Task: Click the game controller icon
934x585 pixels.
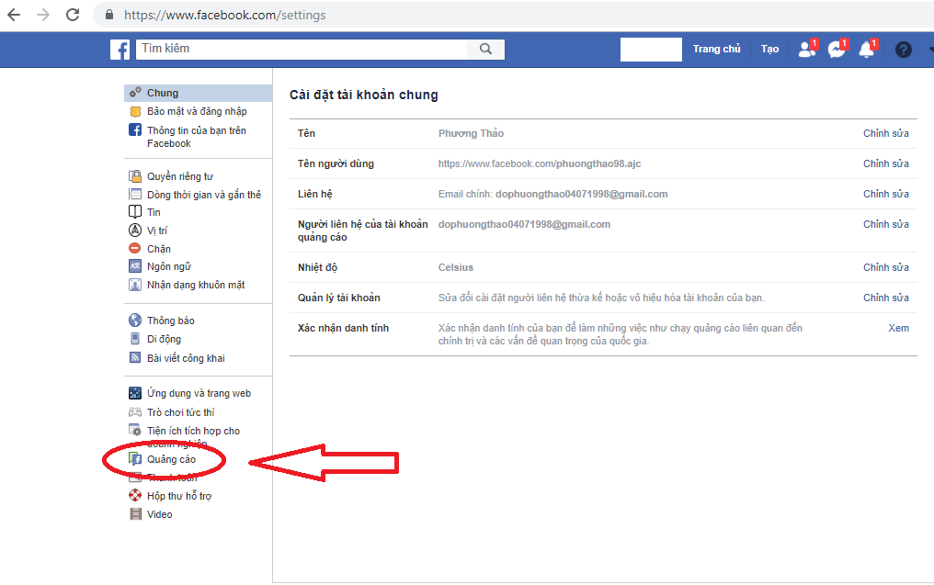Action: [x=135, y=411]
